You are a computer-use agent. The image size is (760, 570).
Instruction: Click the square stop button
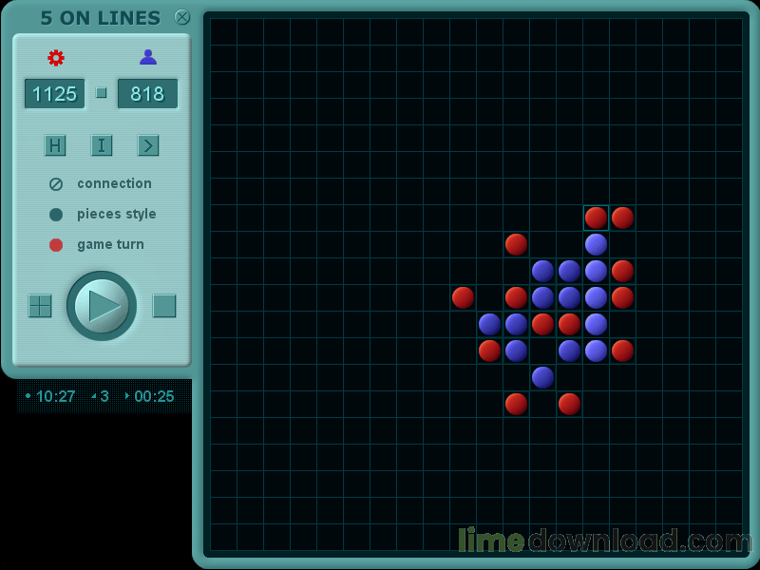point(164,306)
